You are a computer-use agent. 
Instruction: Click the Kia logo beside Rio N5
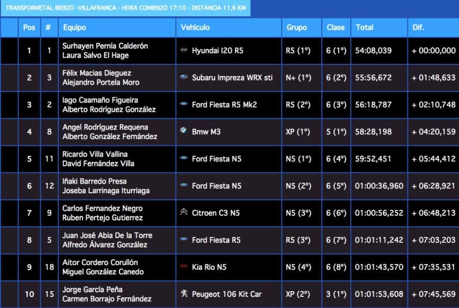(184, 267)
